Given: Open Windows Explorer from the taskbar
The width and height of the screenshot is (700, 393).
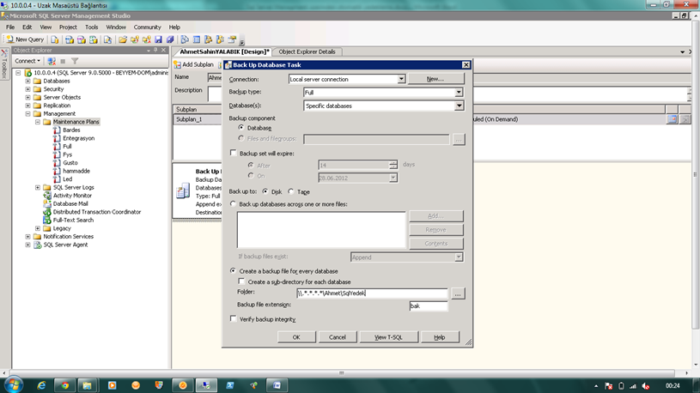Looking at the screenshot, I should (x=88, y=385).
